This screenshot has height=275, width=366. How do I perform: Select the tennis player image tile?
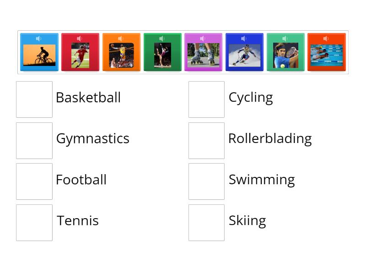click(285, 55)
